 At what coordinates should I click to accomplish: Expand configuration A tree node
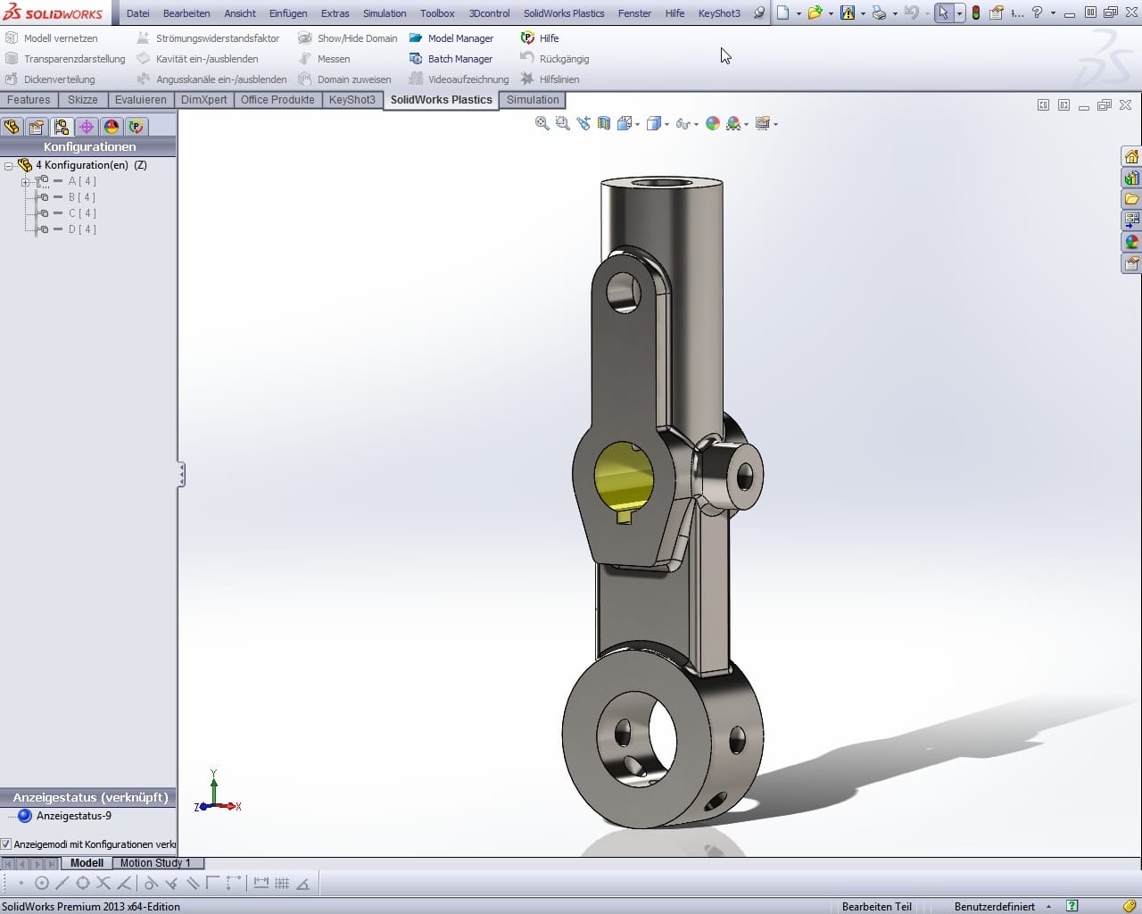click(x=26, y=182)
